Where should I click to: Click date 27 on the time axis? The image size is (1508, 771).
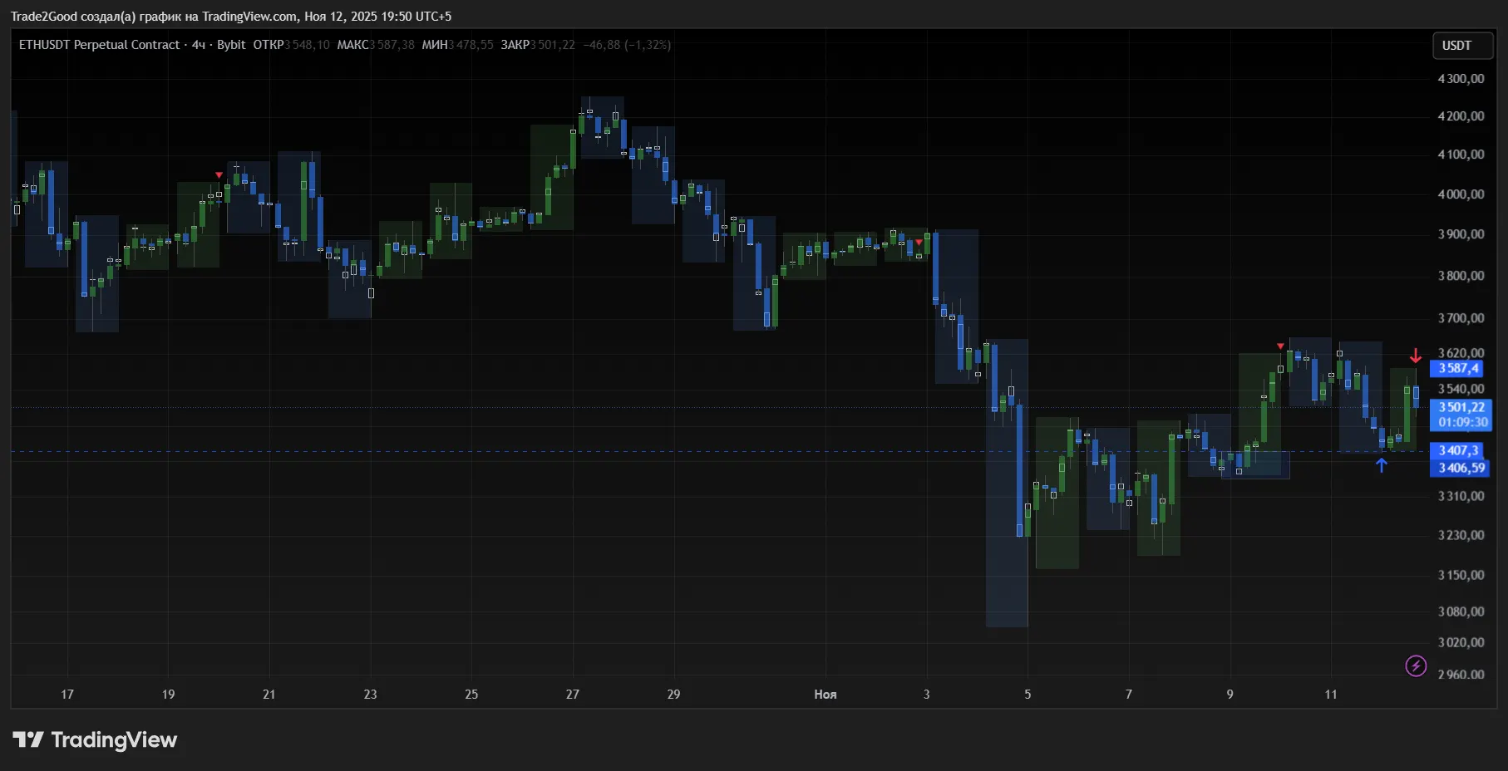tap(572, 695)
